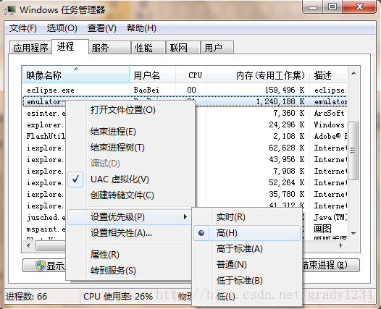
Task: Click the sort arrow on 映像名称 column
Action: tap(76, 69)
